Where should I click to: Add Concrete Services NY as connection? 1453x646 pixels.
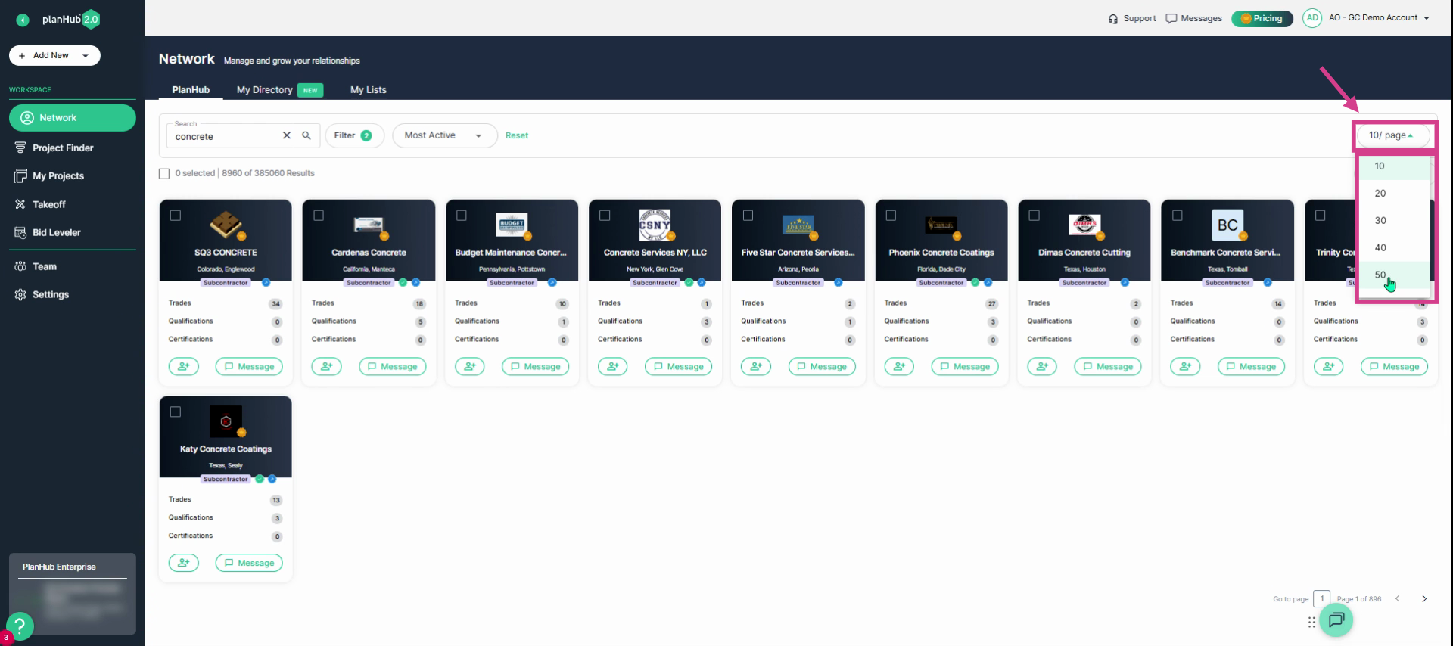pyautogui.click(x=612, y=367)
